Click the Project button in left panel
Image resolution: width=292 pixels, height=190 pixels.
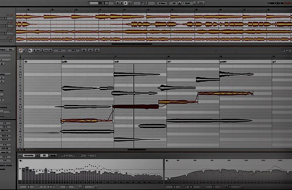click(x=3, y=50)
